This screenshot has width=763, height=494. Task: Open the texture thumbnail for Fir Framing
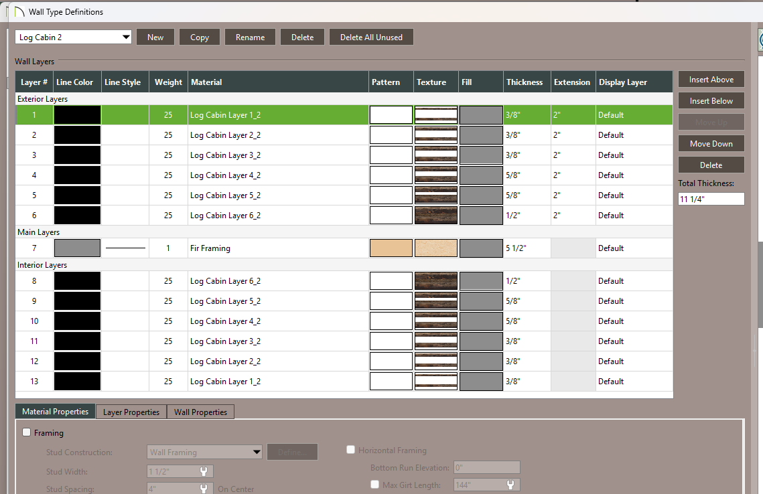[435, 248]
